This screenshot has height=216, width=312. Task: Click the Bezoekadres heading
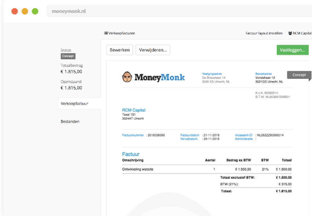tap(263, 74)
